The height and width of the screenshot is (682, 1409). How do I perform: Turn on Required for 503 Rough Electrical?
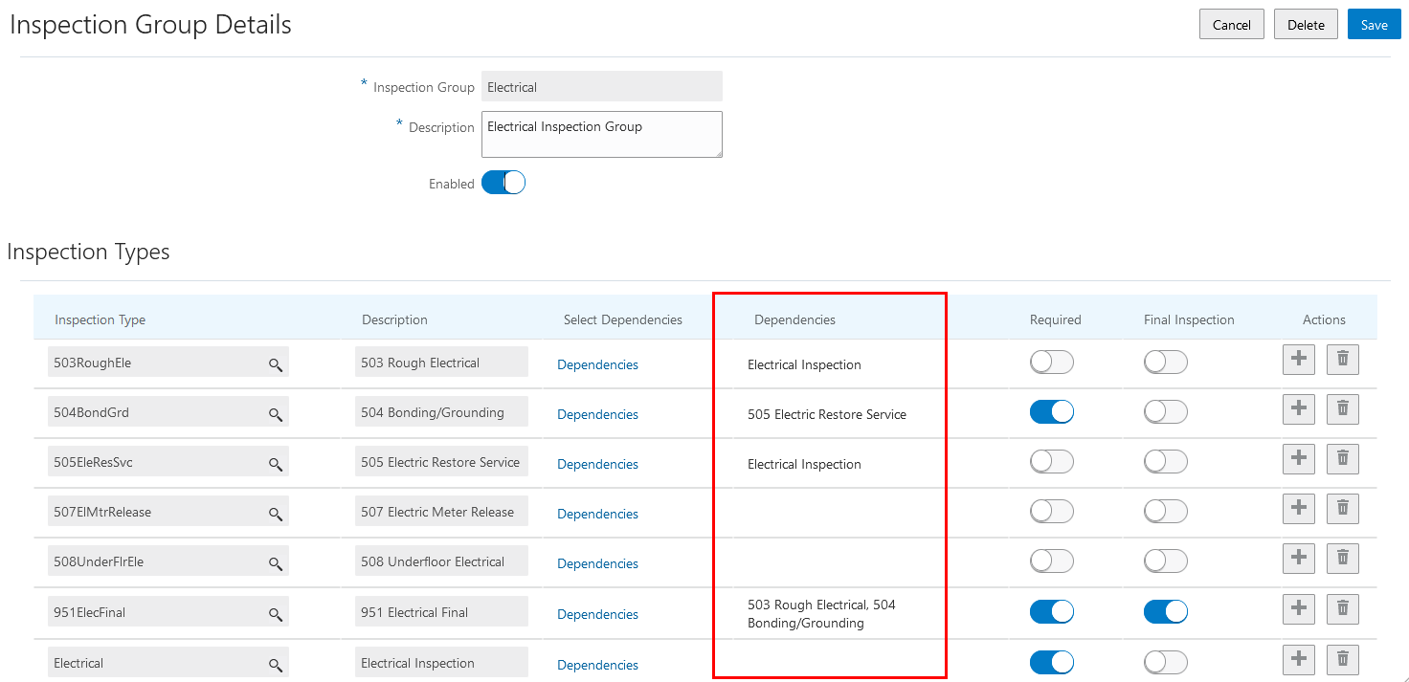[1051, 363]
